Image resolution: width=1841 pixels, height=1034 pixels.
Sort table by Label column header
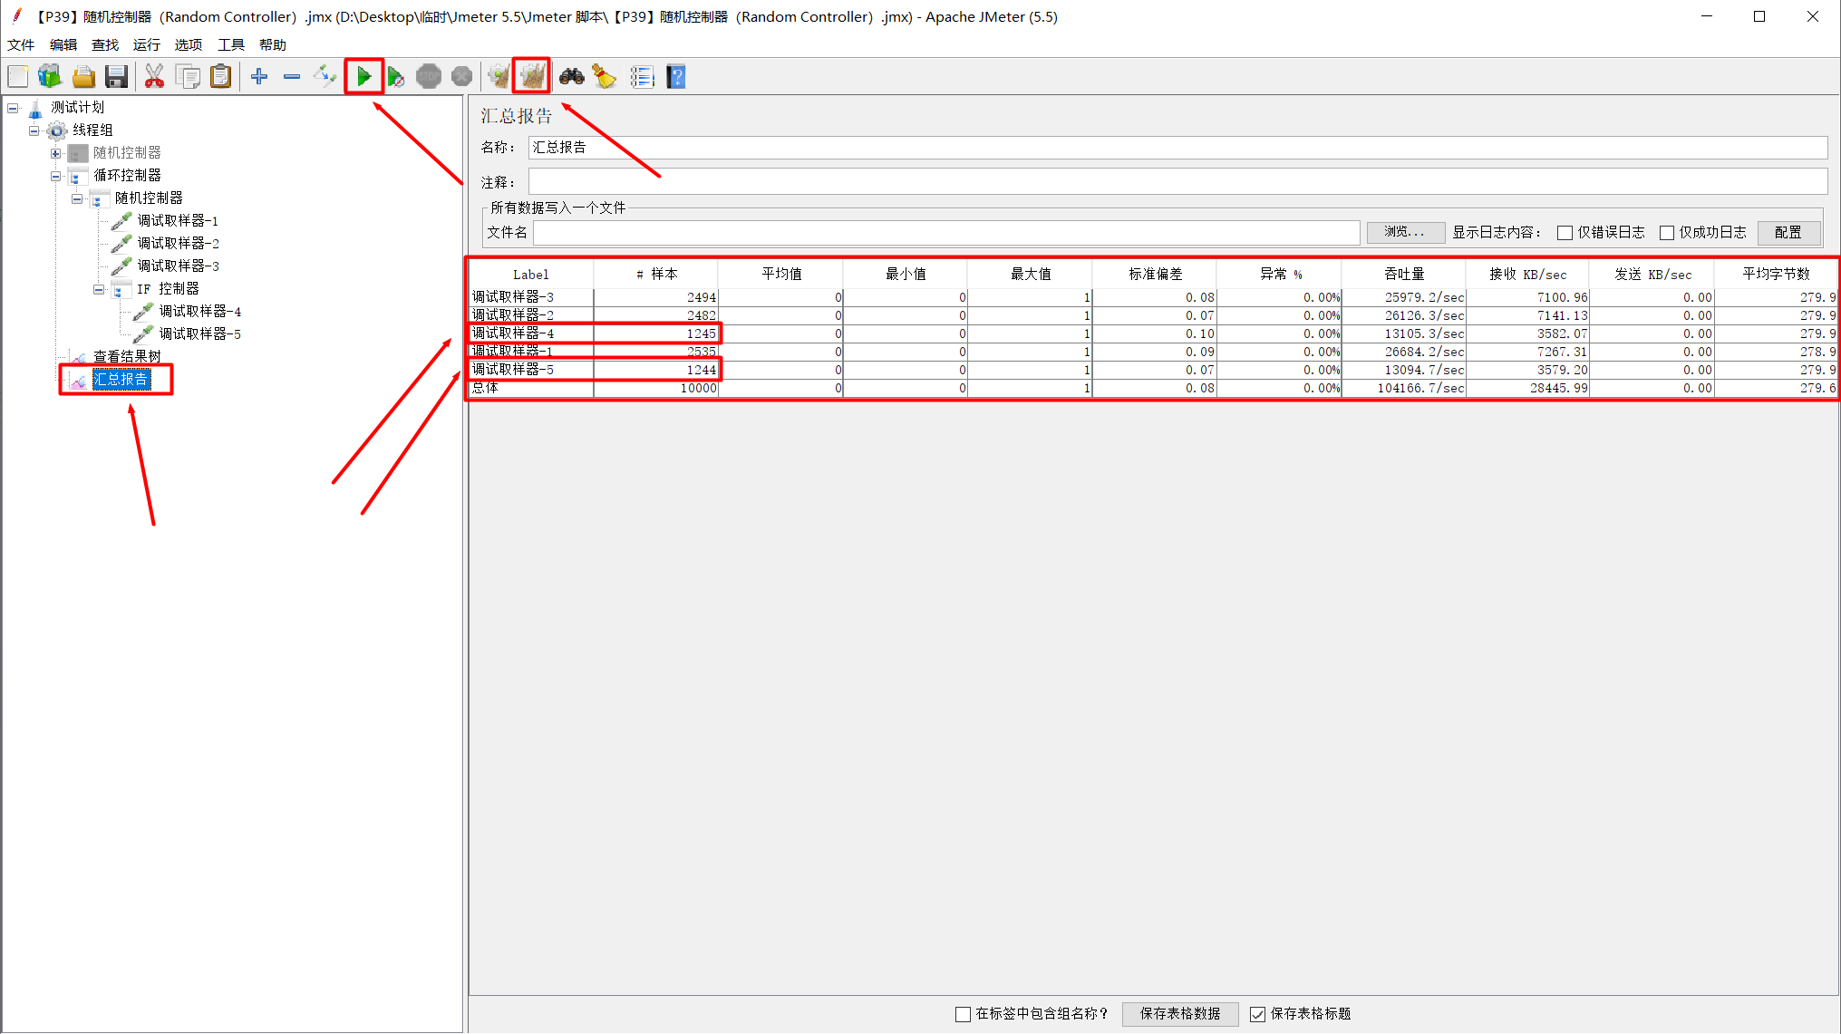(531, 275)
